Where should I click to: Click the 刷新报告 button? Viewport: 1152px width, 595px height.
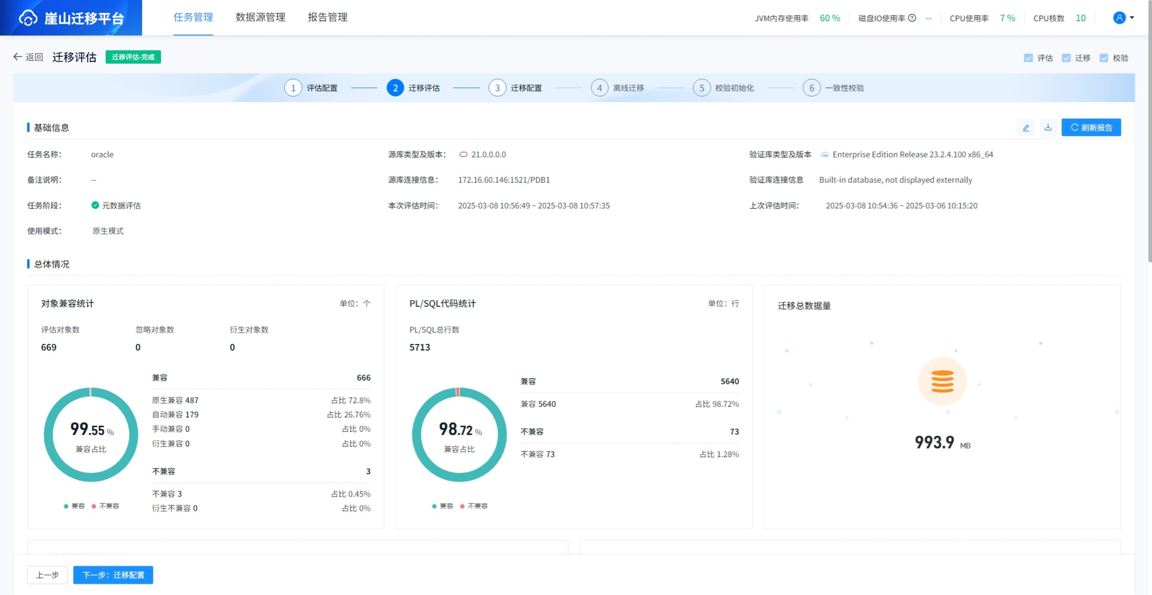point(1091,128)
